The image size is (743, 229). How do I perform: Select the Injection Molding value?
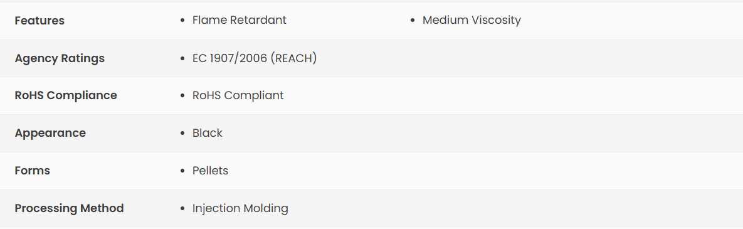click(240, 208)
